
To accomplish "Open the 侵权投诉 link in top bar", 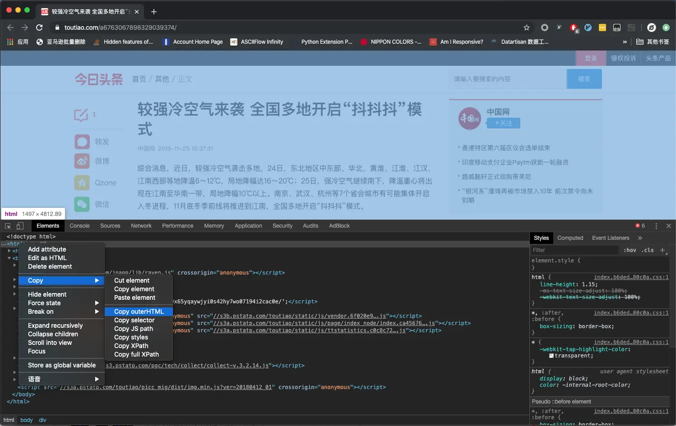I will coord(623,58).
